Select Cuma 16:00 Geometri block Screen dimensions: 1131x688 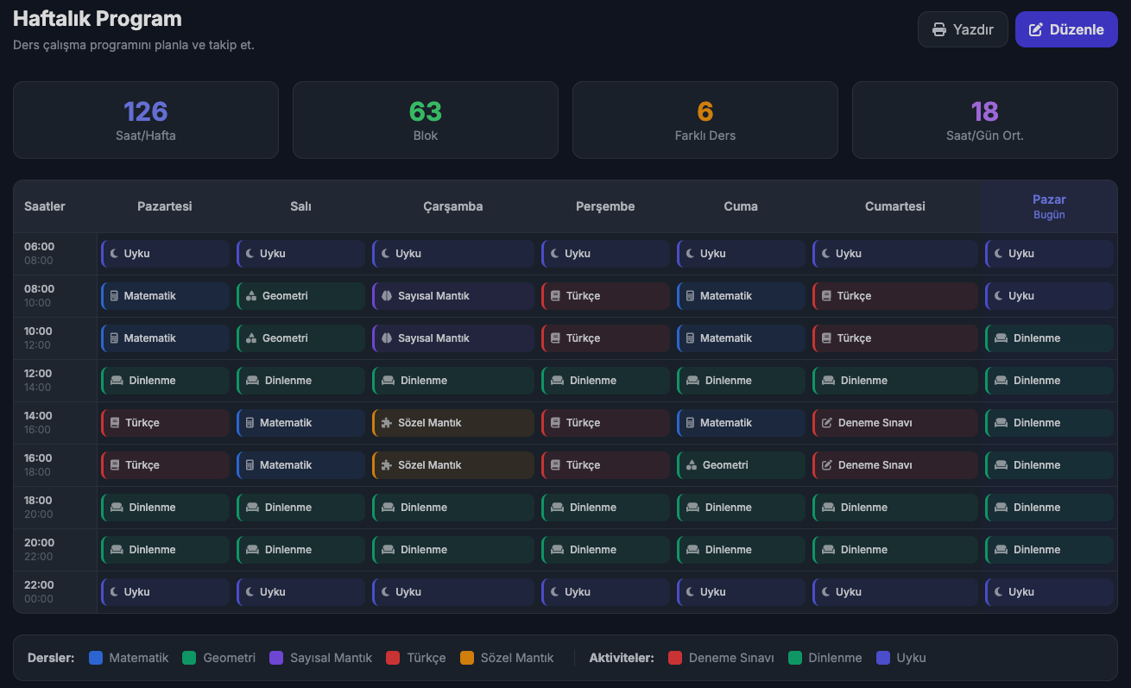click(x=741, y=465)
